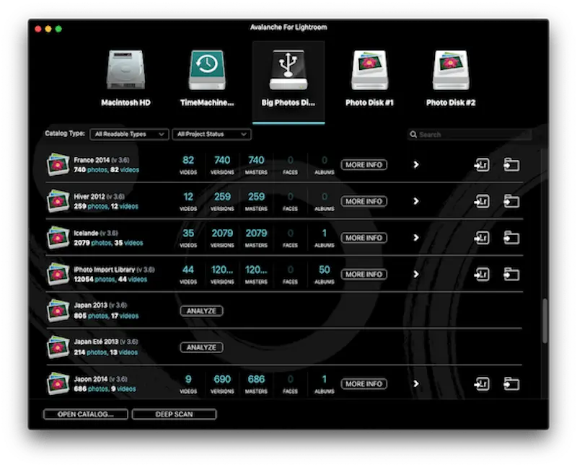Click the Hiver 2012 library icon
Screen dimensions: 577x467
tap(58, 201)
